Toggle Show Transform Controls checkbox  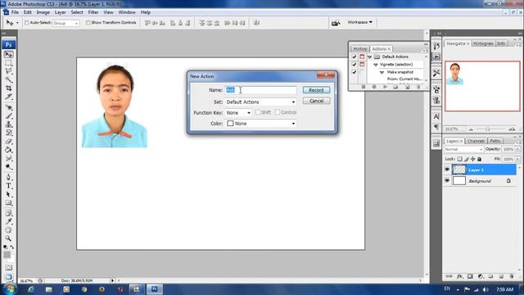tap(88, 23)
